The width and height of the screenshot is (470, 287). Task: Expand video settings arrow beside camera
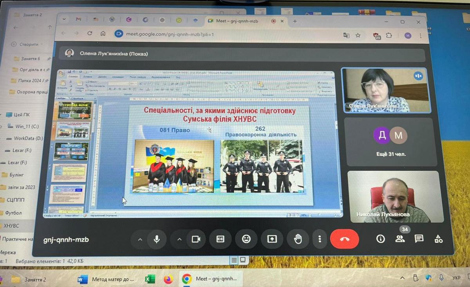[179, 239]
